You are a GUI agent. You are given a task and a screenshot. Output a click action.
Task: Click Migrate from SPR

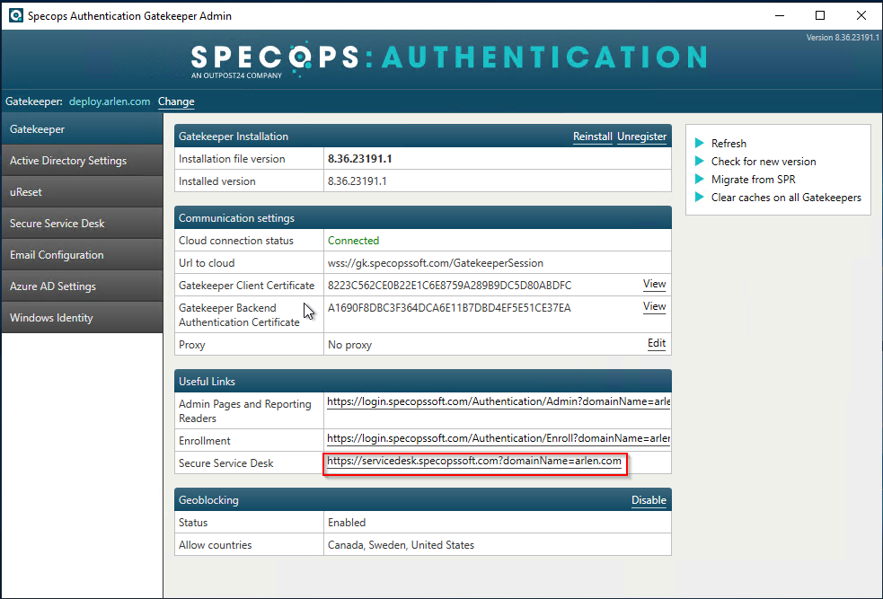(753, 179)
